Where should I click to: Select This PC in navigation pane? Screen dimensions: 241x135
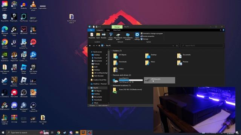[x=96, y=88]
